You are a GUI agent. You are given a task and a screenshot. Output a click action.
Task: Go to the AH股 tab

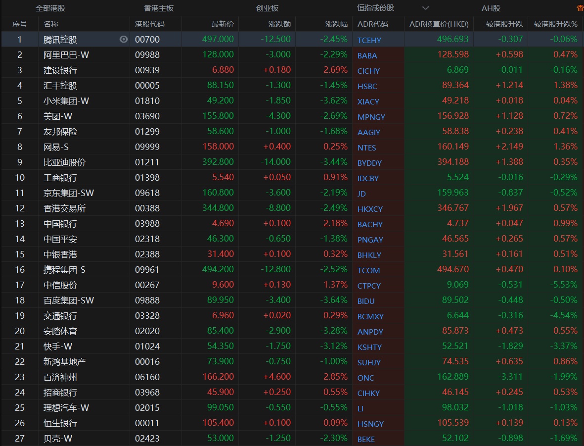click(491, 8)
